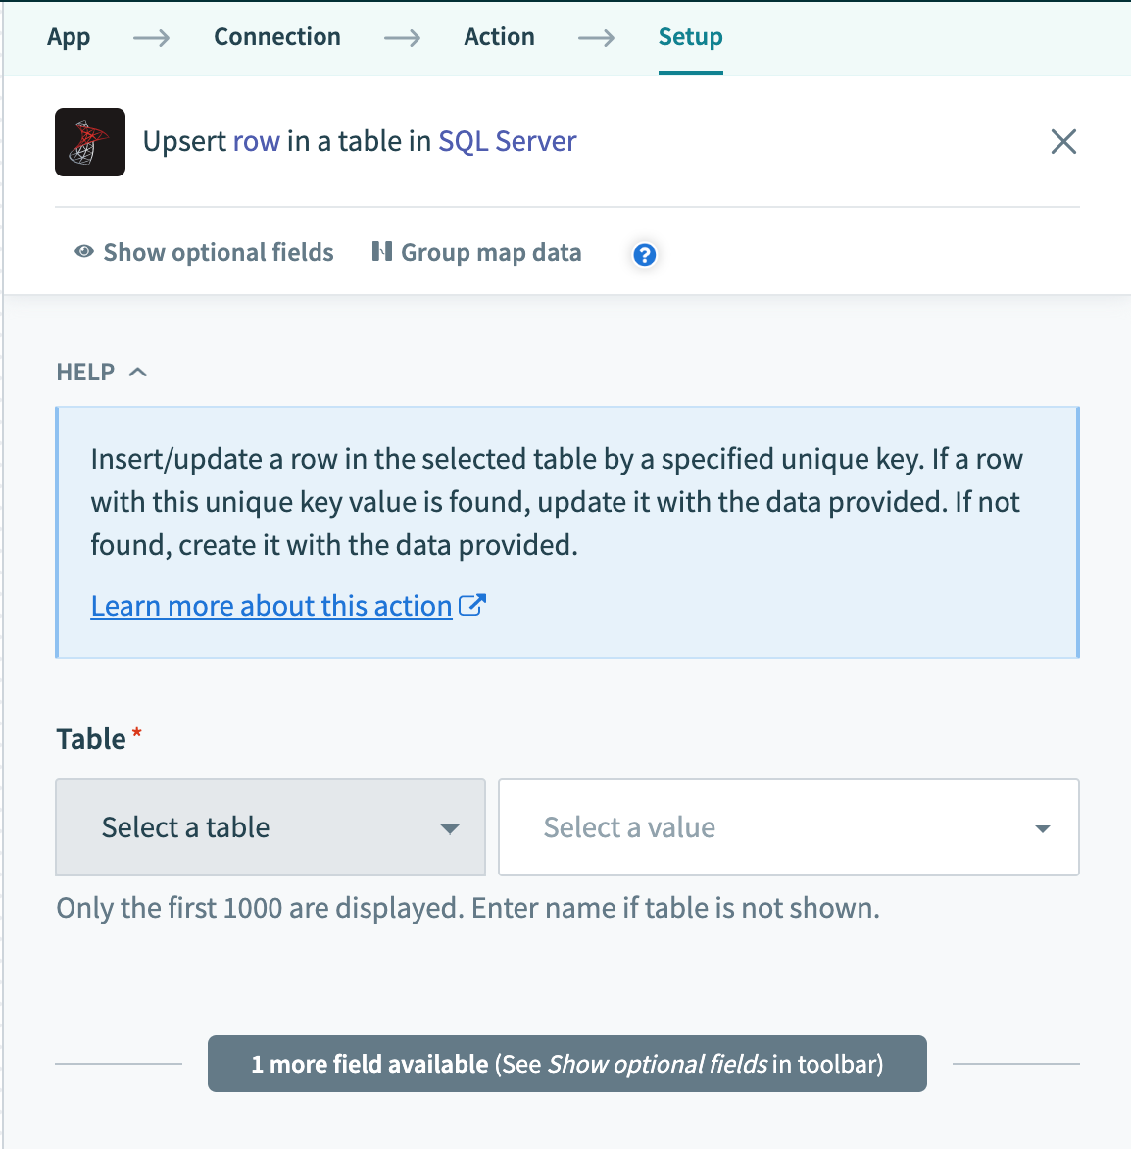Click the SQL Server link in title
Screen dimensions: 1131x1149
click(x=508, y=142)
